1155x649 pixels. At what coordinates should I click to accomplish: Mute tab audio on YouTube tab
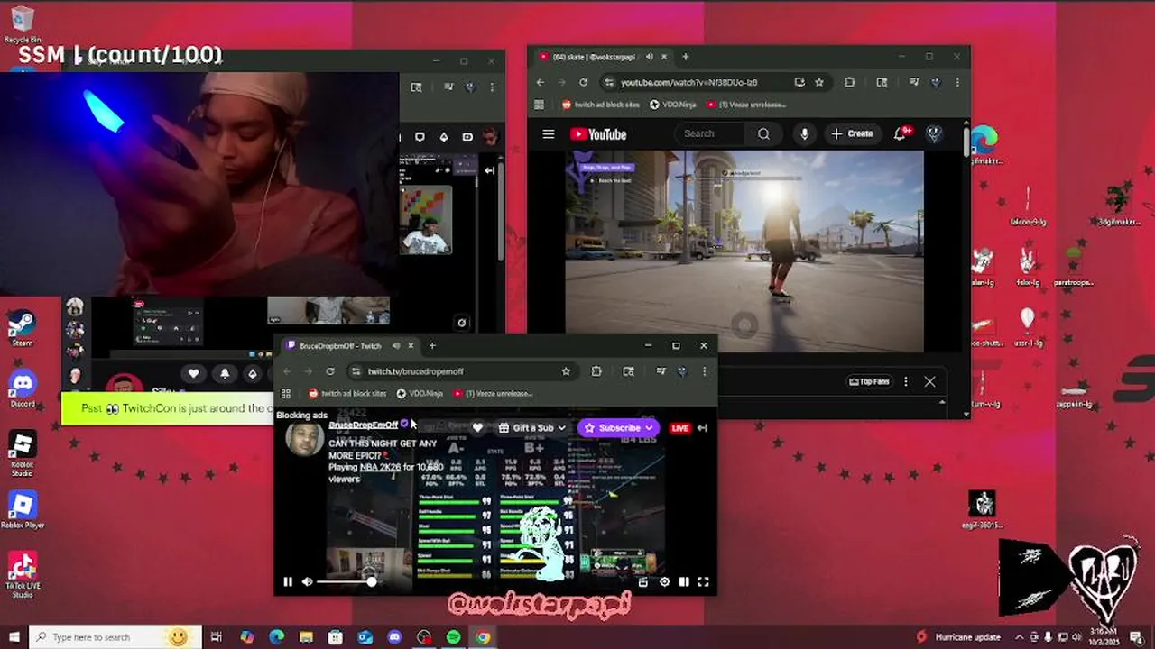coord(649,57)
